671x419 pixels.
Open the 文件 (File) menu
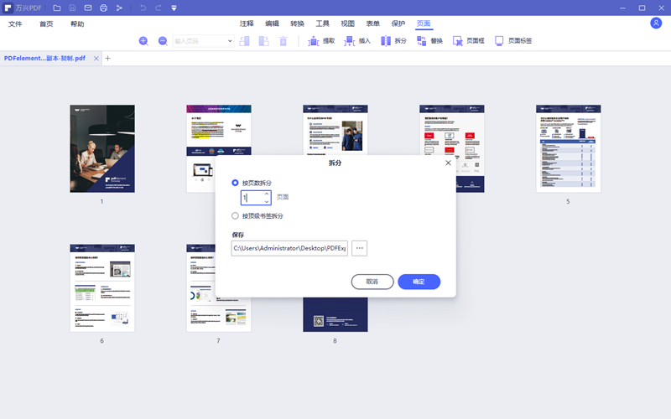tap(15, 24)
